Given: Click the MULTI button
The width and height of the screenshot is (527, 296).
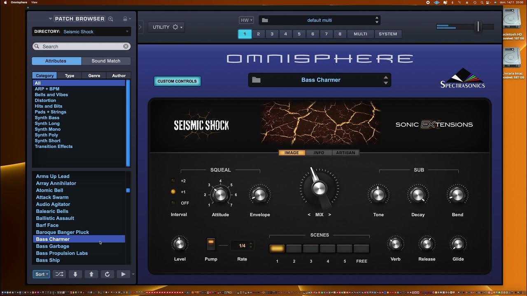Looking at the screenshot, I should 360,34.
